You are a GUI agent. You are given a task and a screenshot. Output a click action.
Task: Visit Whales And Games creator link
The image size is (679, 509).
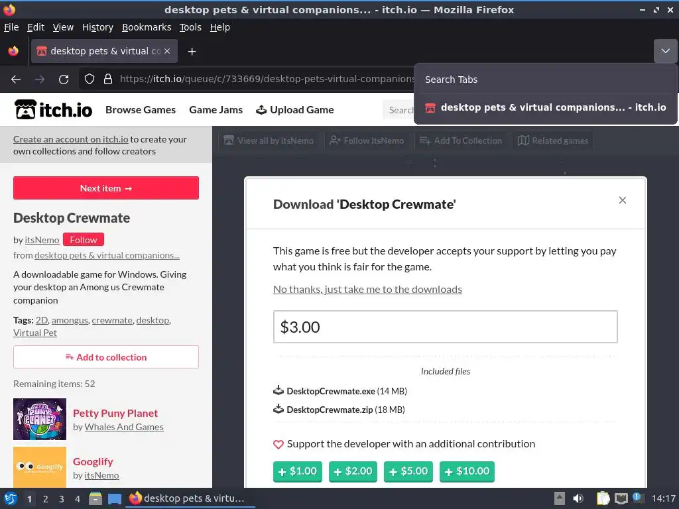click(124, 427)
